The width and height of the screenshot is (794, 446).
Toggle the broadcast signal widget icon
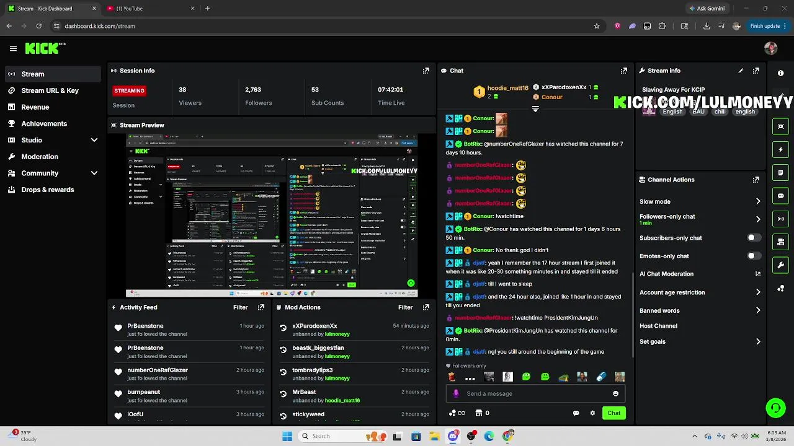point(780,219)
